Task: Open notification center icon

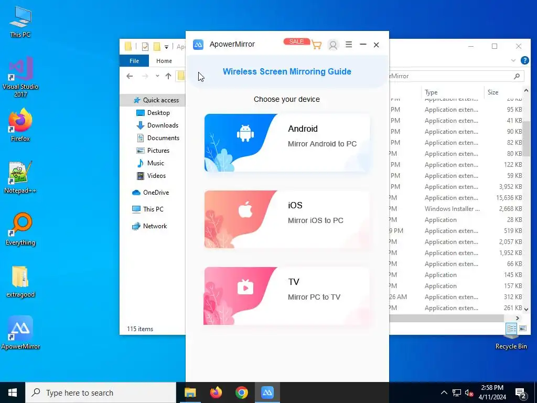Action: [521, 393]
